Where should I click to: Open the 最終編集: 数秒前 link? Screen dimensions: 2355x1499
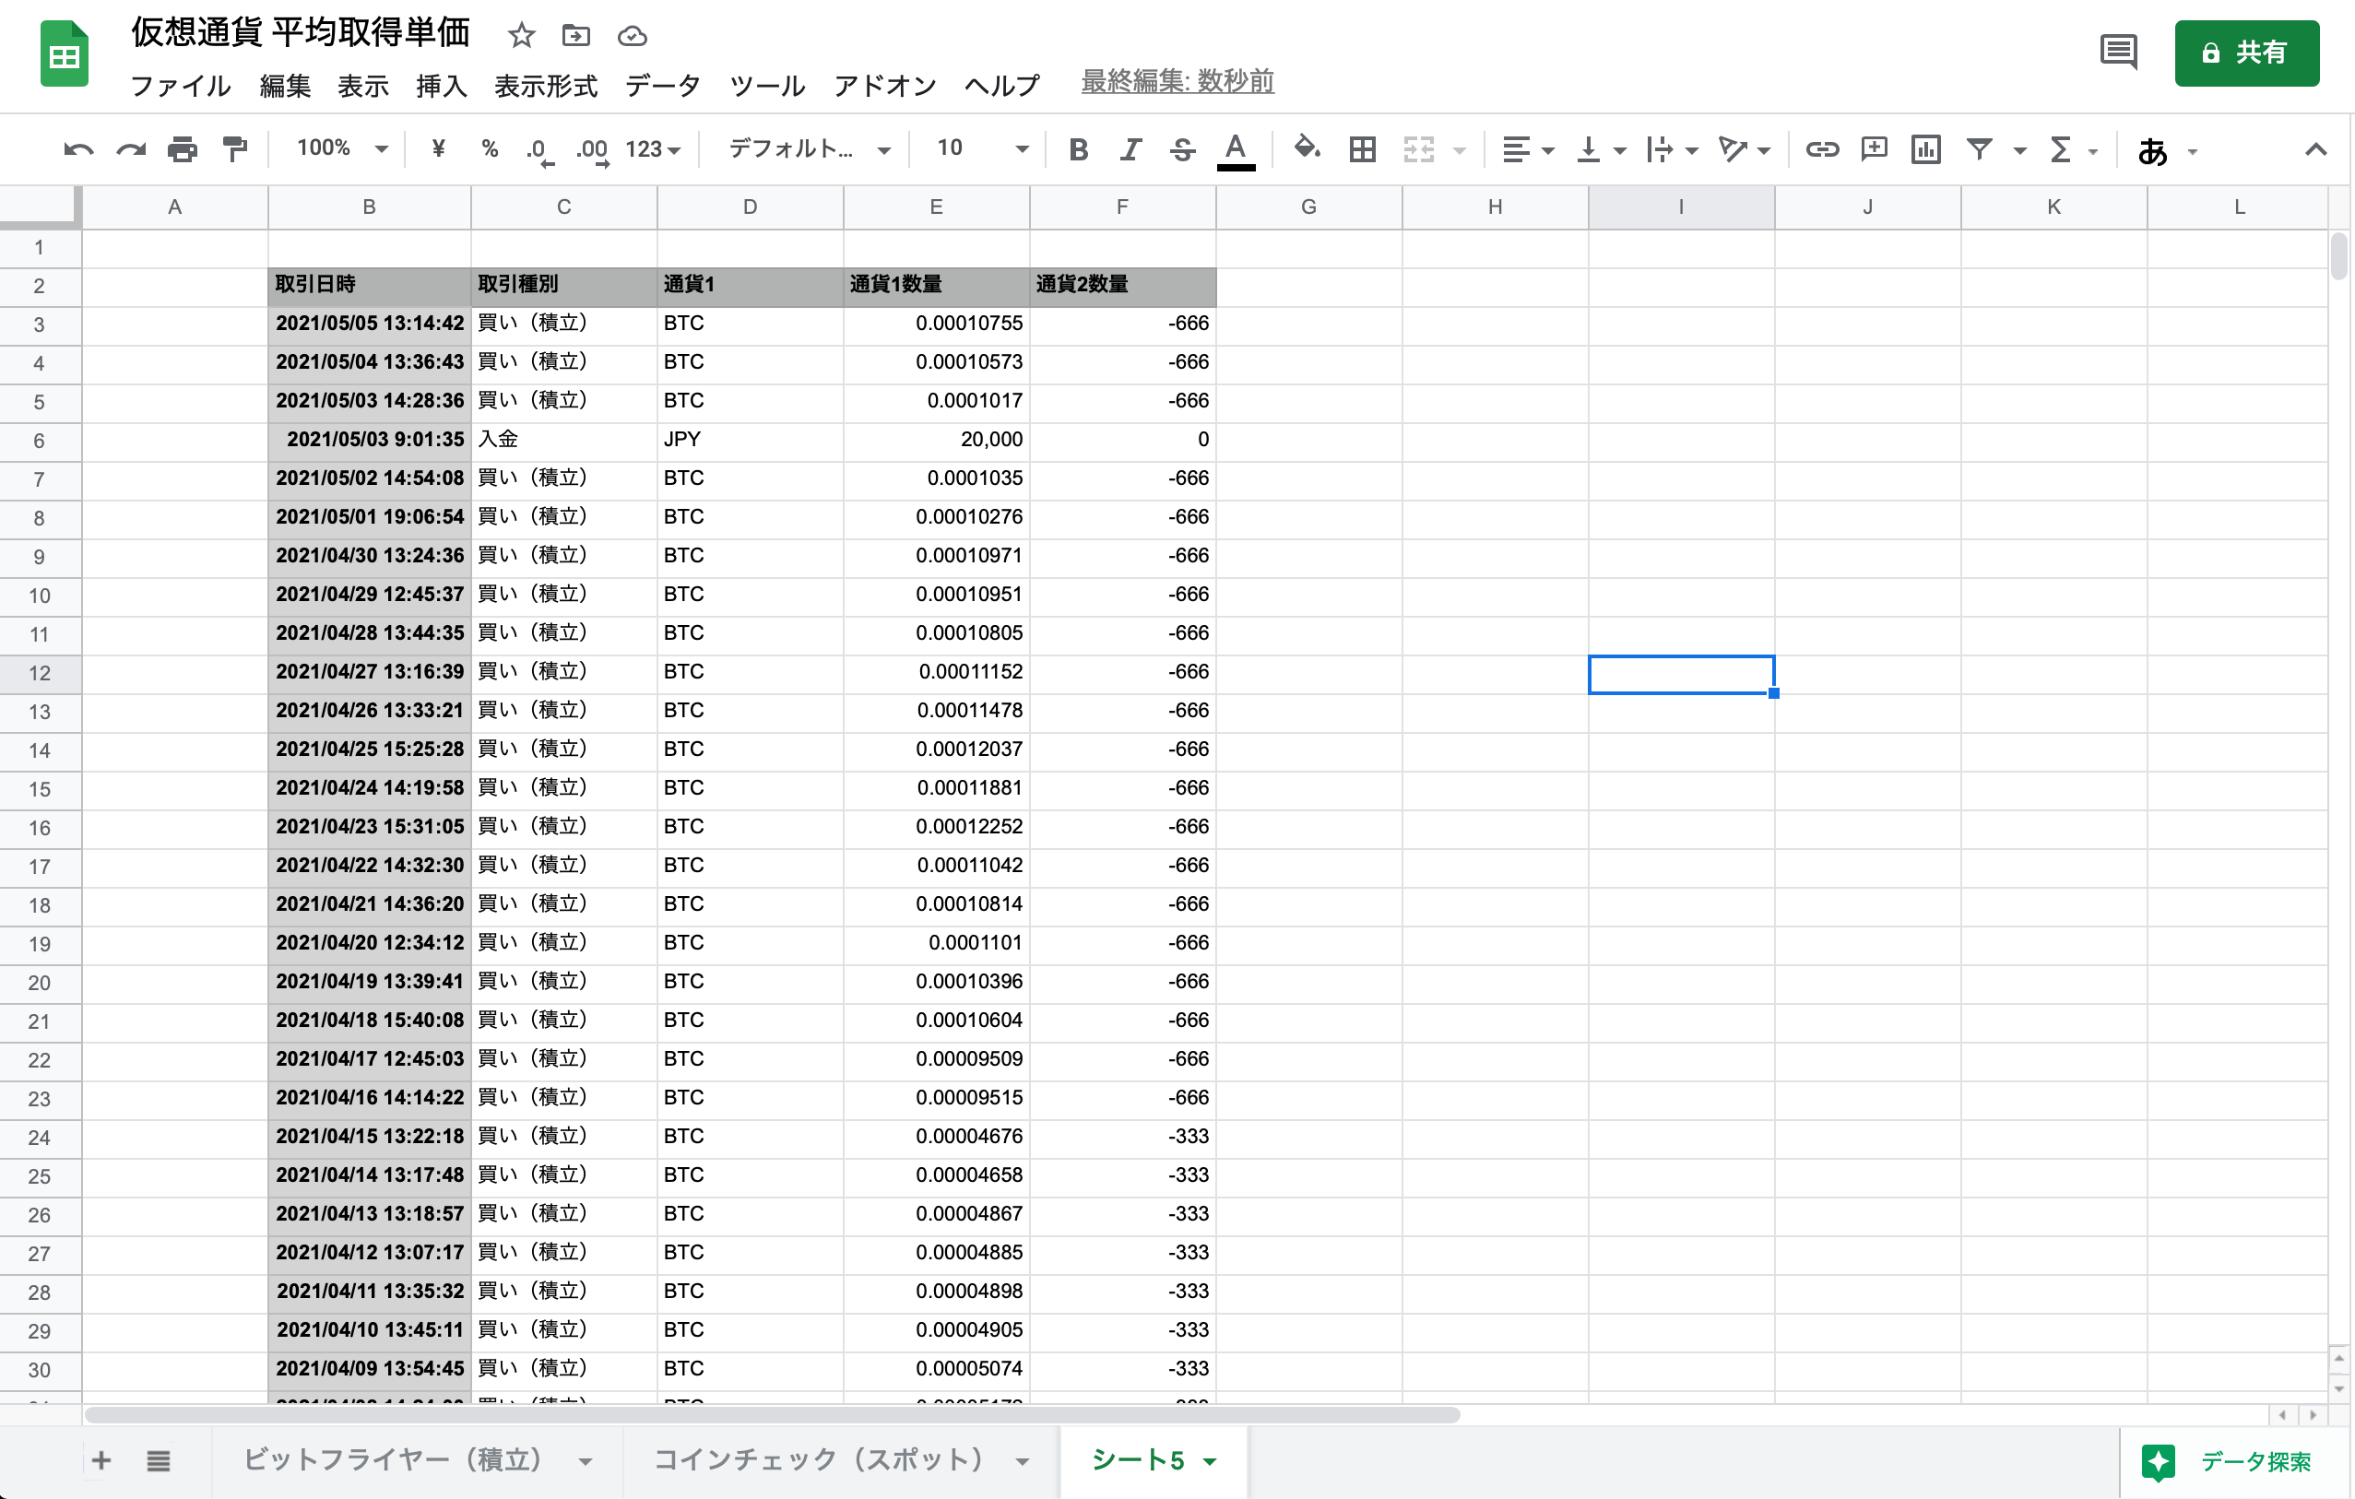tap(1177, 81)
